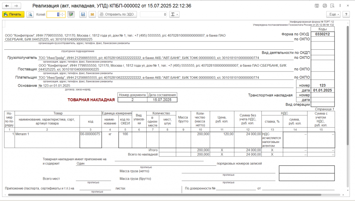
Task: Close the form with X button
Action: tap(348, 6)
